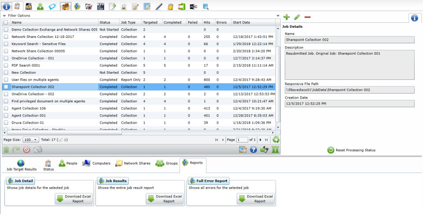Open the Groups tab
Screen dimensions: 423x214
(167, 163)
